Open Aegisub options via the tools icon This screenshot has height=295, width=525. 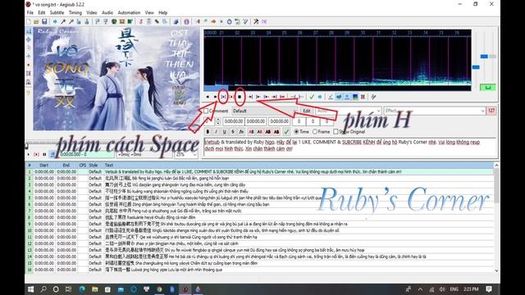pyautogui.click(x=256, y=22)
